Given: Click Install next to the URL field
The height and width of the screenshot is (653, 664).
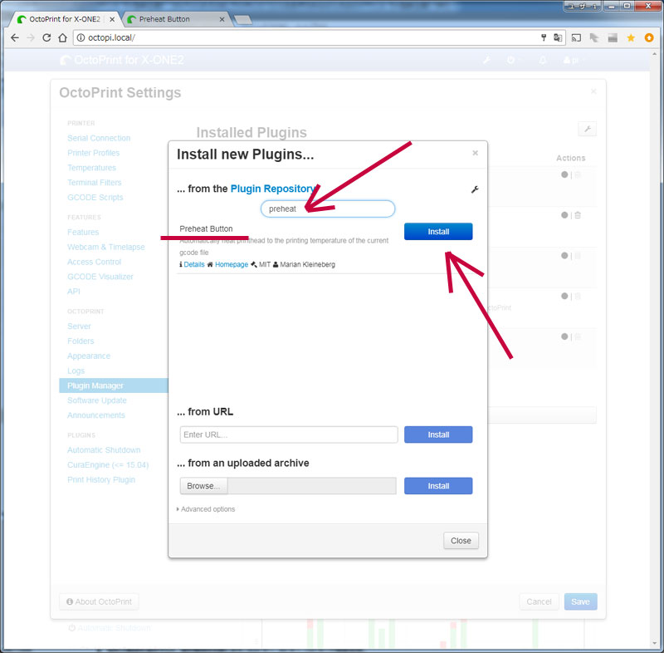Looking at the screenshot, I should [x=438, y=435].
